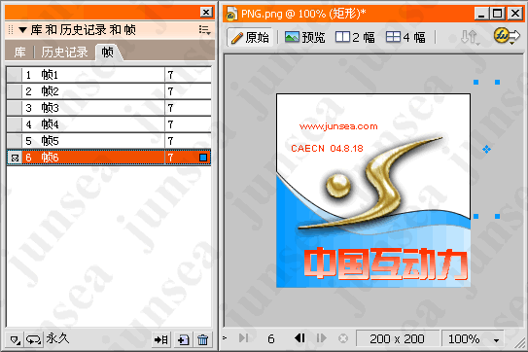The image size is (528, 352).
Task: Click the CAECN 04.8.18 text on canvas
Action: click(327, 148)
